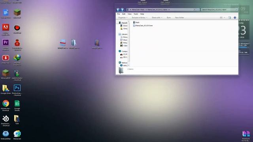The width and height of the screenshot is (253, 142).
Task: Select the red download-arrow desktop icon
Action: [6, 59]
